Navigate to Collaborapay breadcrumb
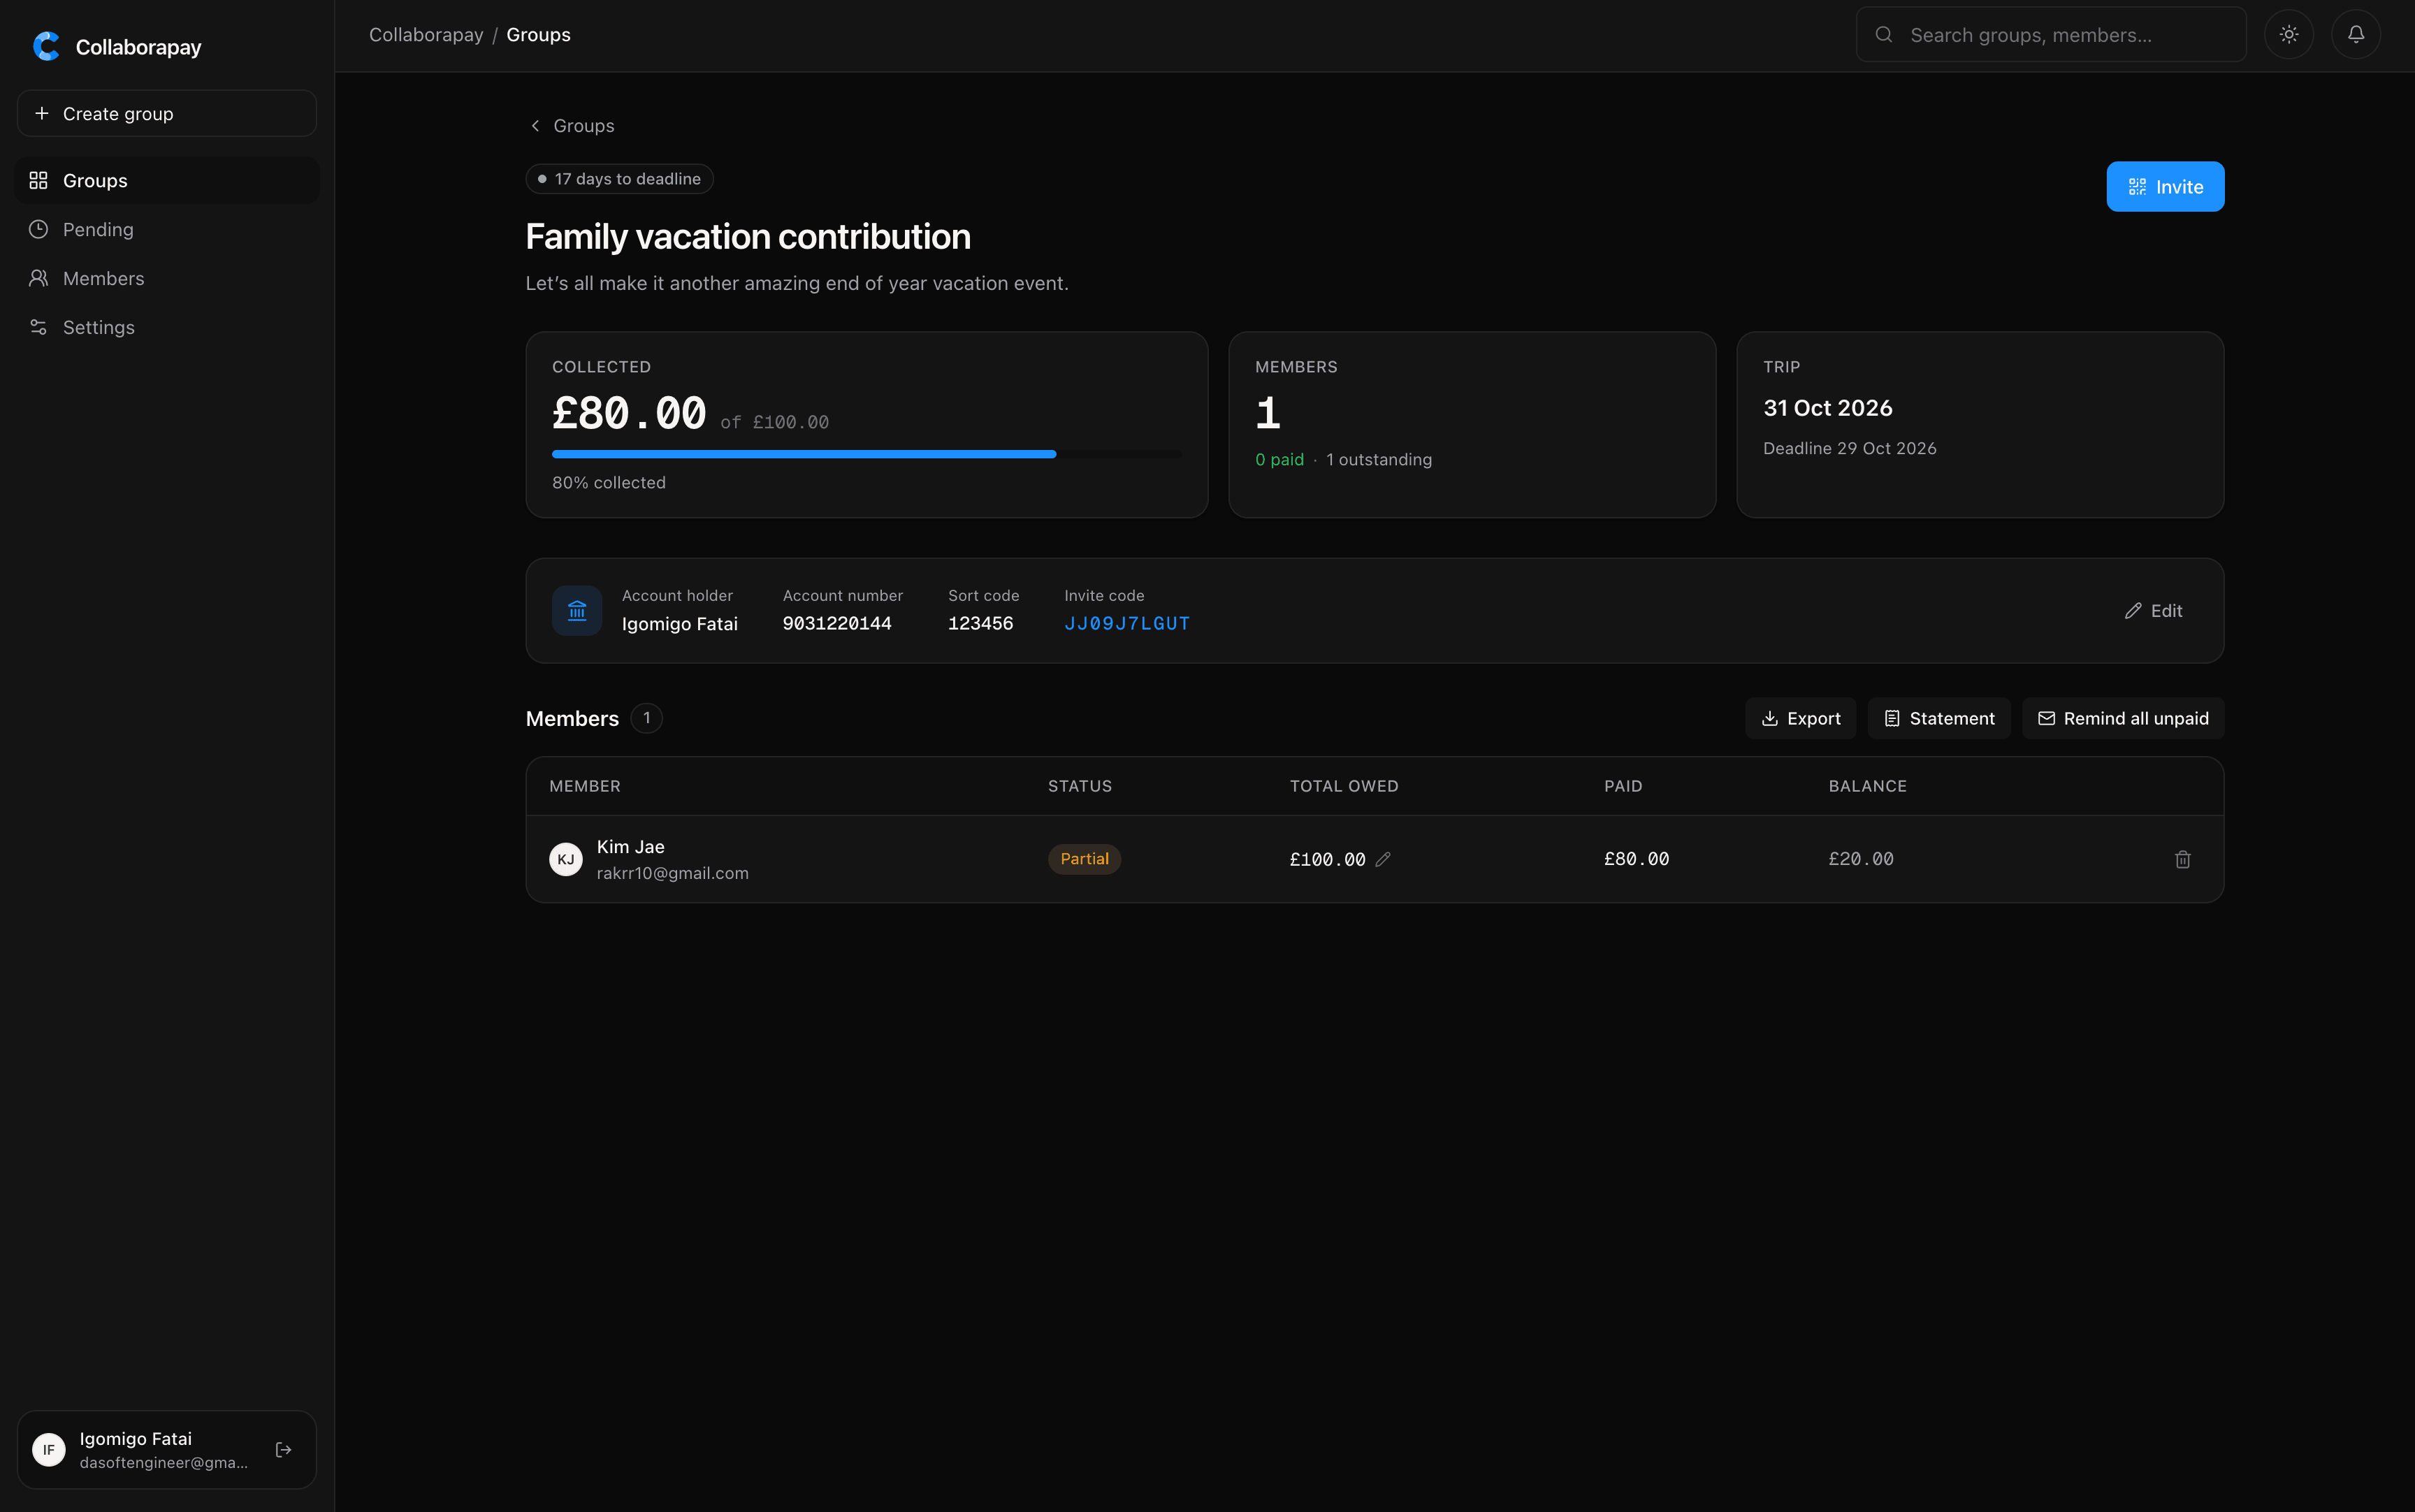 coord(426,35)
